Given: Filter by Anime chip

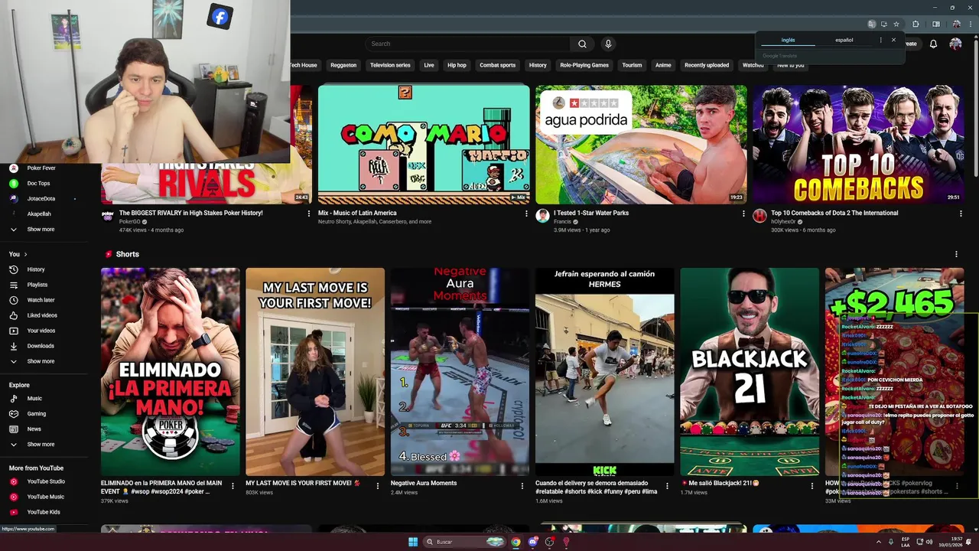Looking at the screenshot, I should tap(663, 65).
